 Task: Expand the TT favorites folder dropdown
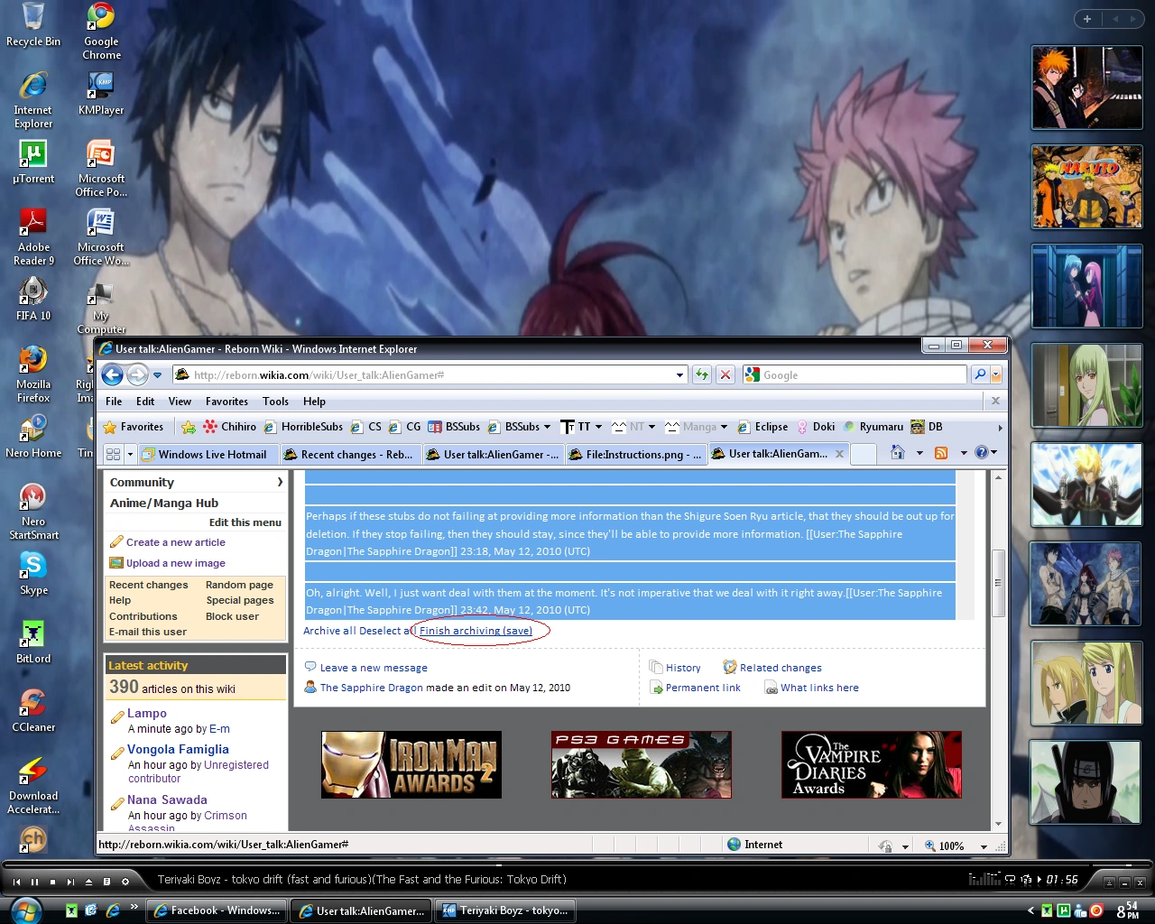pos(598,427)
